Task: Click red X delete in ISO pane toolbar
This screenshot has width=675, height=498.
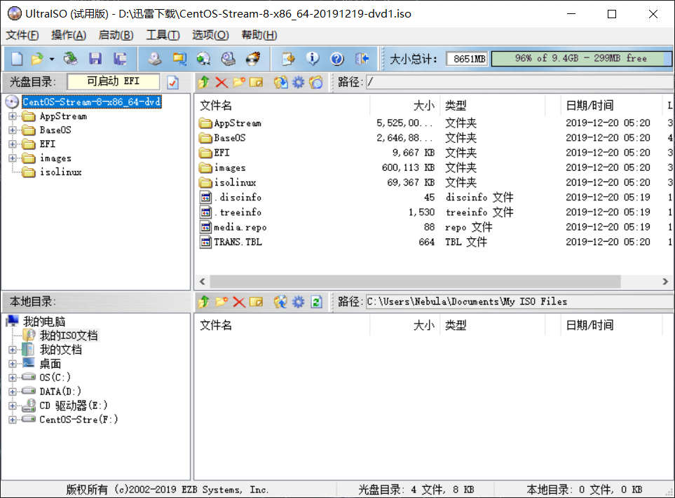Action: pos(221,82)
